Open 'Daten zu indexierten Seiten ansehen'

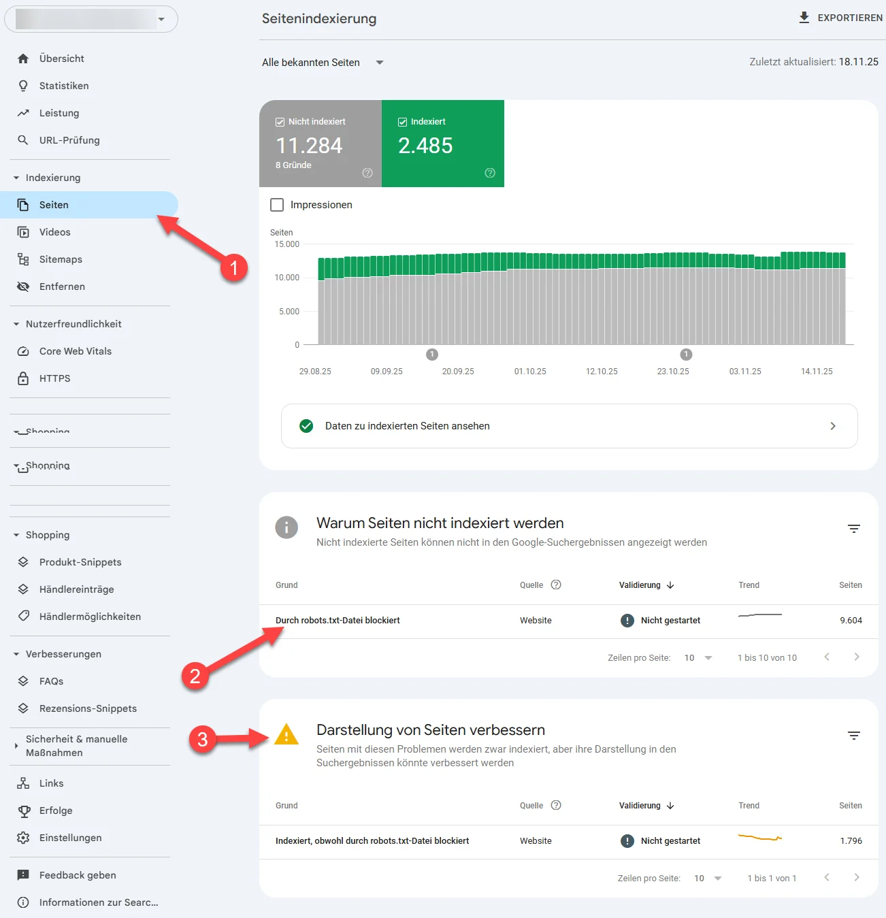point(570,426)
